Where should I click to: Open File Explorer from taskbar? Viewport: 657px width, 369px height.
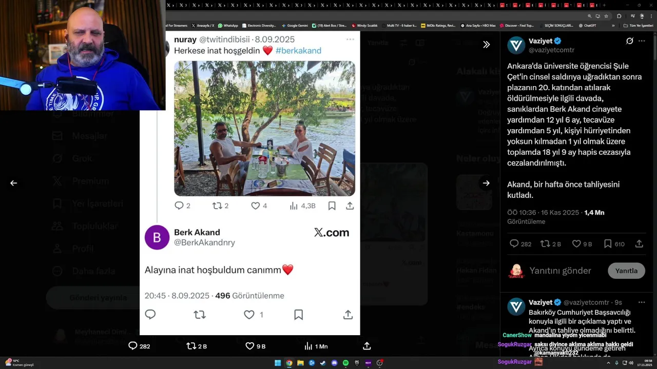click(300, 363)
